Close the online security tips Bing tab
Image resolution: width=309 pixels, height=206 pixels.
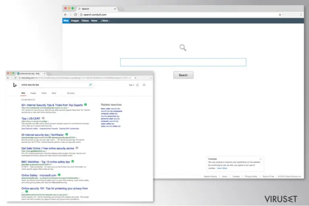44,73
